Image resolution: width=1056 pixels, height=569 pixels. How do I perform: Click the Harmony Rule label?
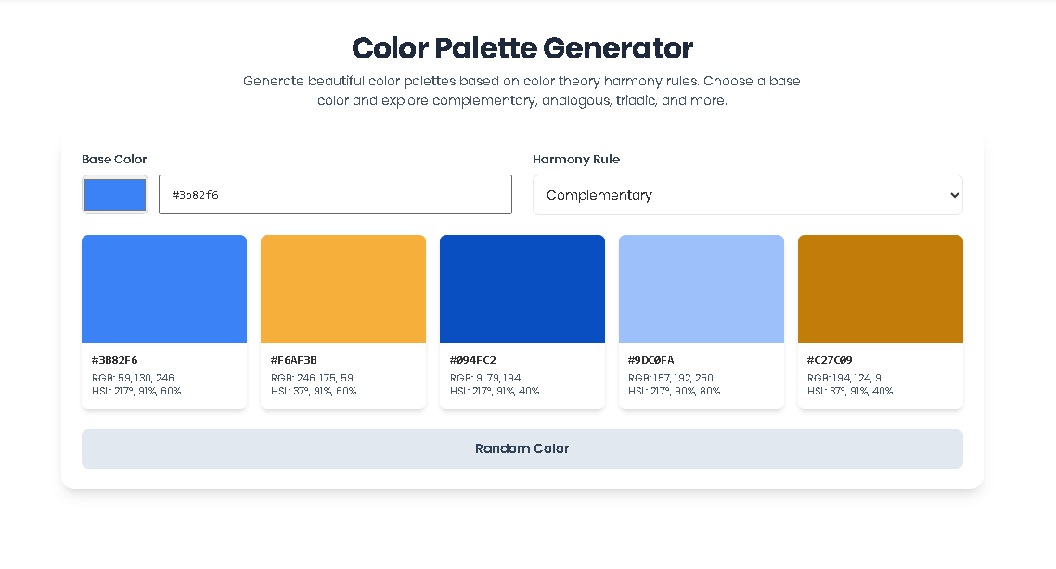576,160
